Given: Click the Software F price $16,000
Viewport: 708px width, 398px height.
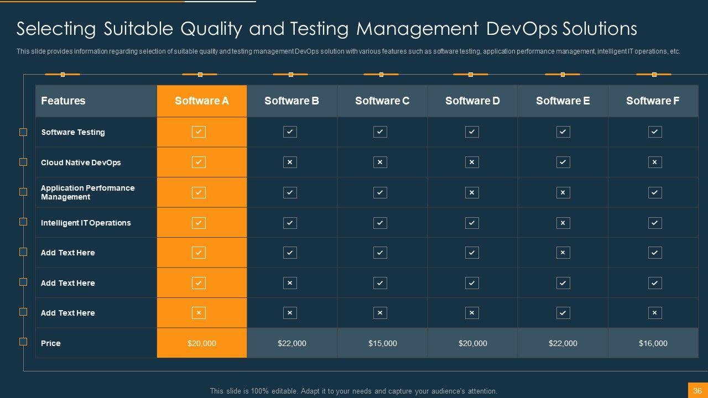Looking at the screenshot, I should 653,343.
